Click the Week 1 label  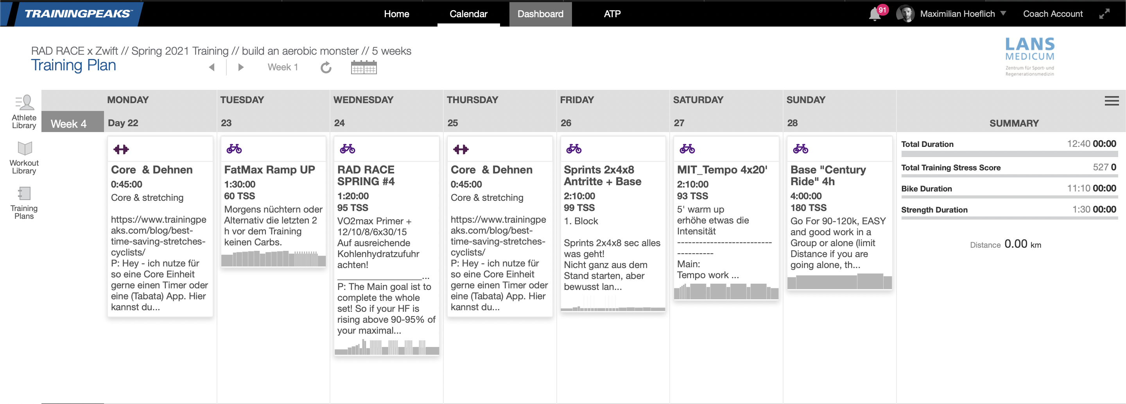282,67
